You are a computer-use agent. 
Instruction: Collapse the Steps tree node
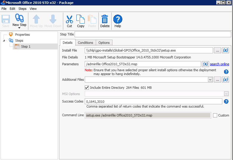coord(4,41)
